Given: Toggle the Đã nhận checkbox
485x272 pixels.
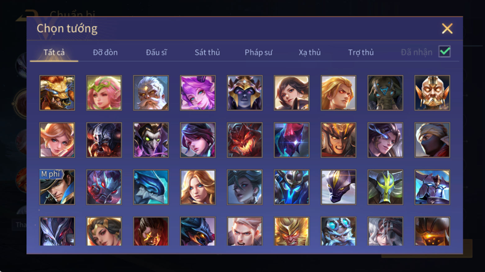Looking at the screenshot, I should point(445,52).
